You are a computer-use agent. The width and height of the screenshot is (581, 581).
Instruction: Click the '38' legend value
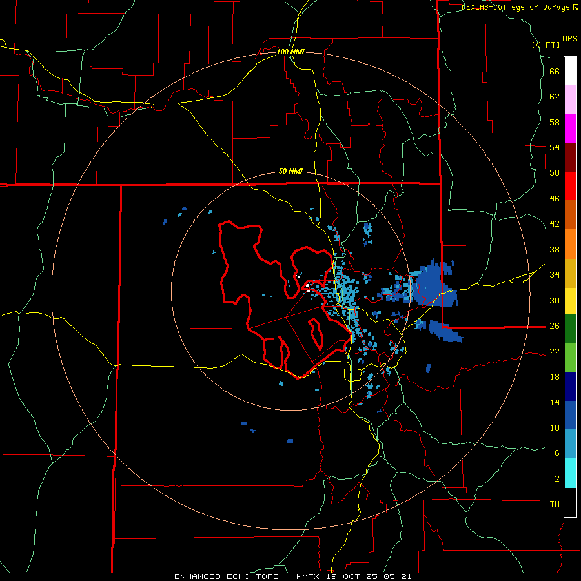(x=555, y=249)
